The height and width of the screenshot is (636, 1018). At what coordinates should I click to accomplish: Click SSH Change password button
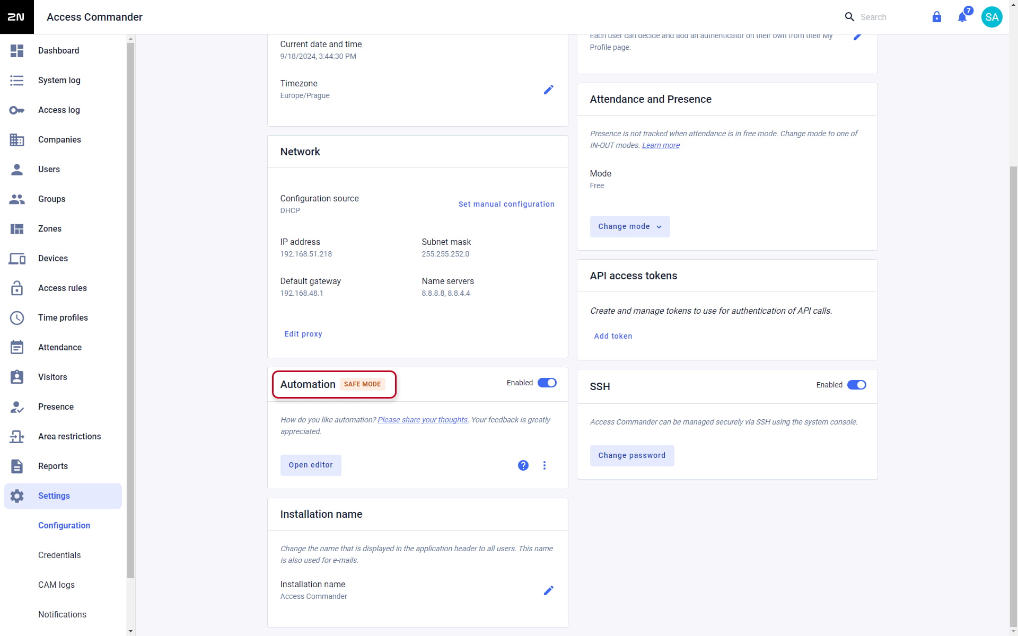pyautogui.click(x=632, y=456)
